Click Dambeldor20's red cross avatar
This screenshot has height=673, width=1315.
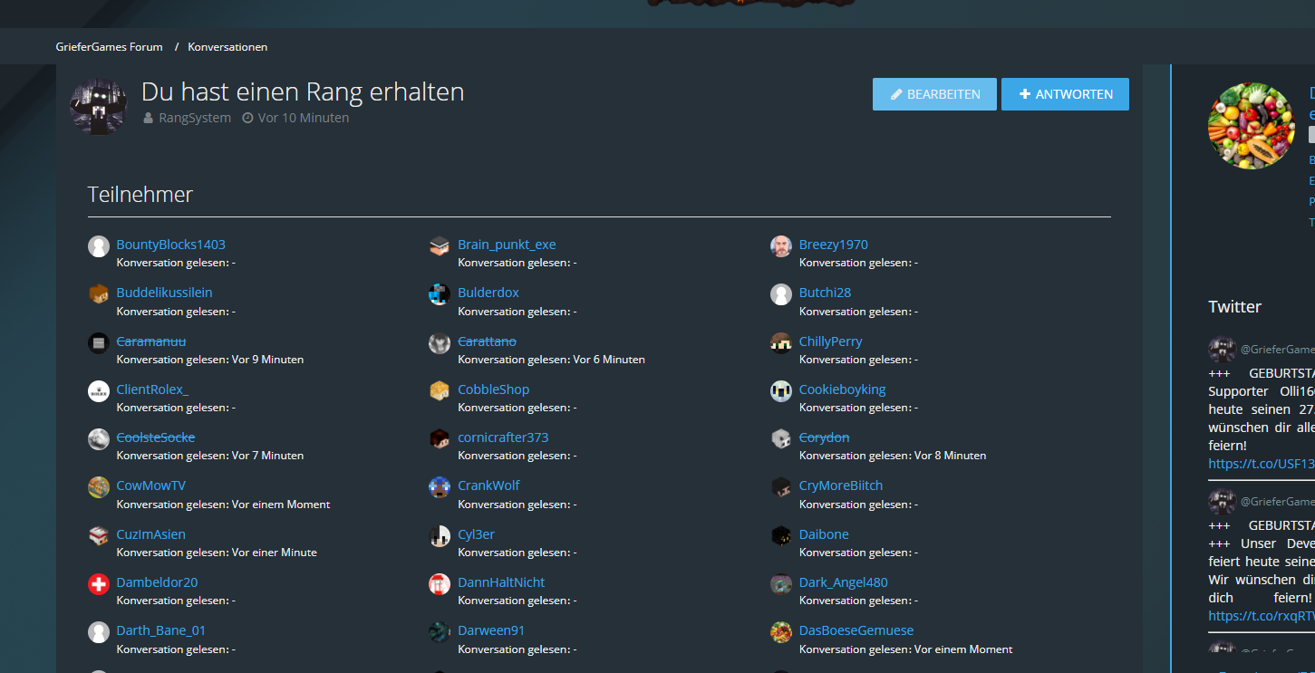click(99, 584)
